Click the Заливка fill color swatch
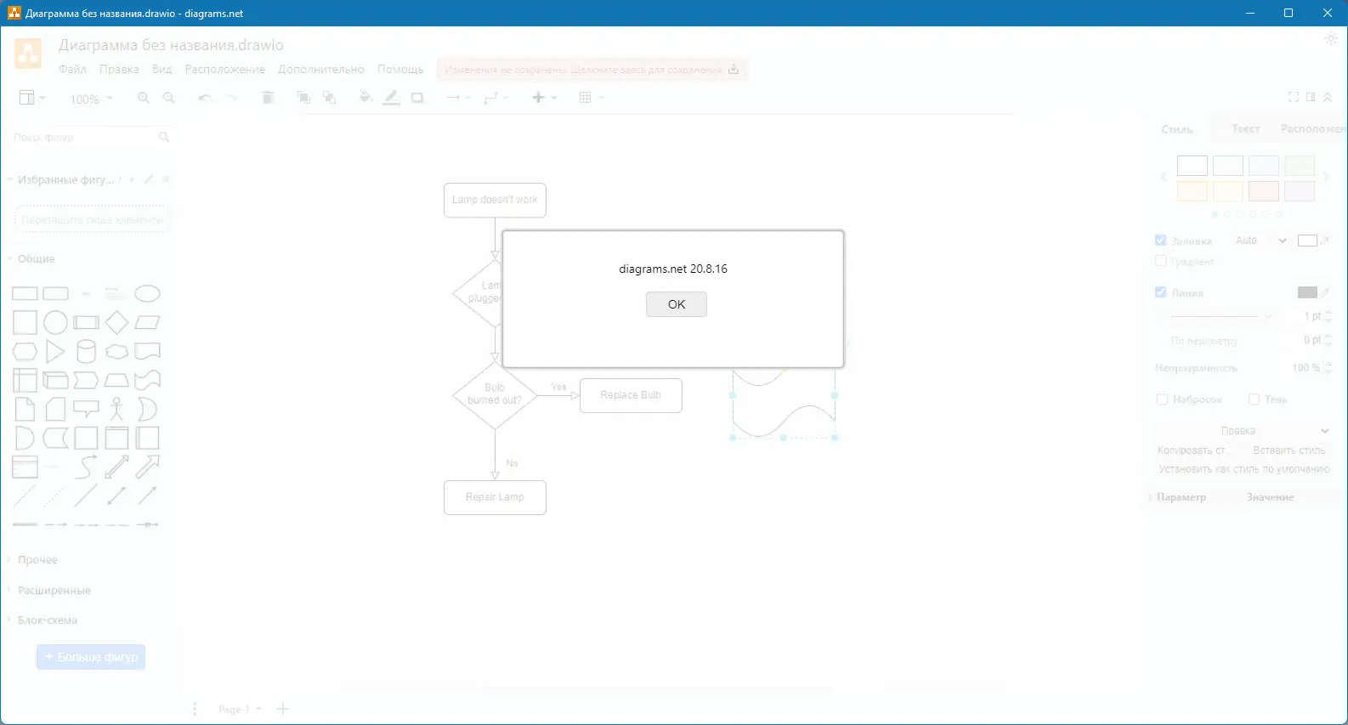Image resolution: width=1348 pixels, height=725 pixels. 1307,241
